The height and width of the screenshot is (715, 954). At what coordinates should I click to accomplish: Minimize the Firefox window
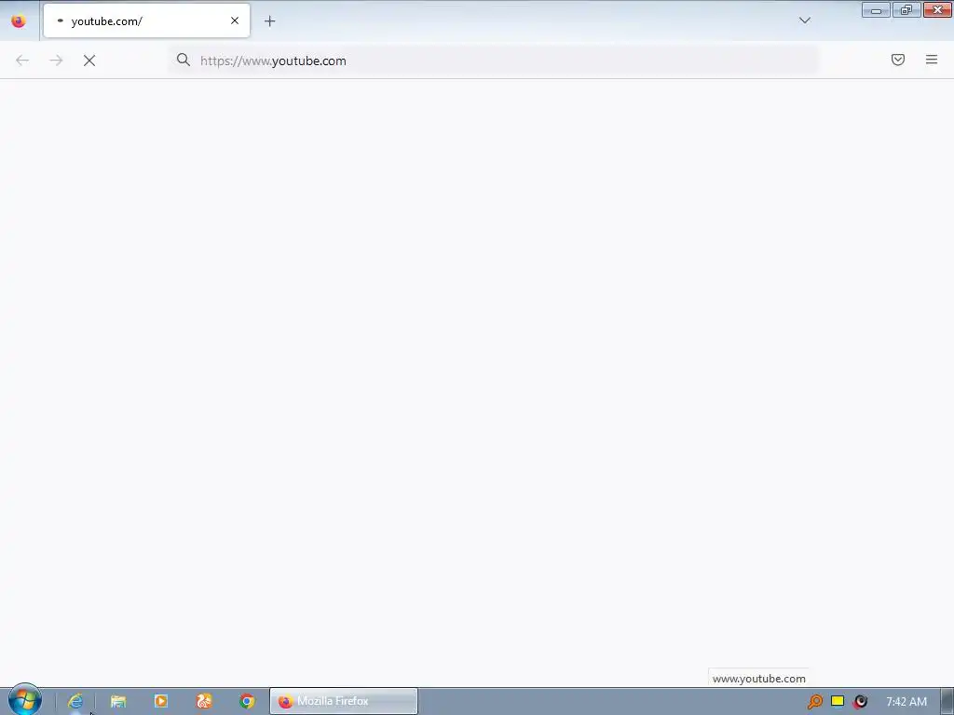876,9
